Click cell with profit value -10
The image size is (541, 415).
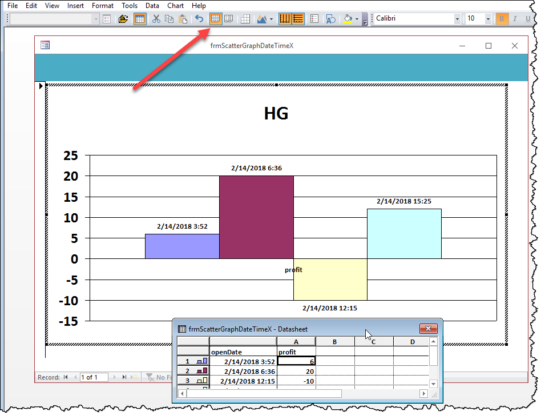pos(296,381)
